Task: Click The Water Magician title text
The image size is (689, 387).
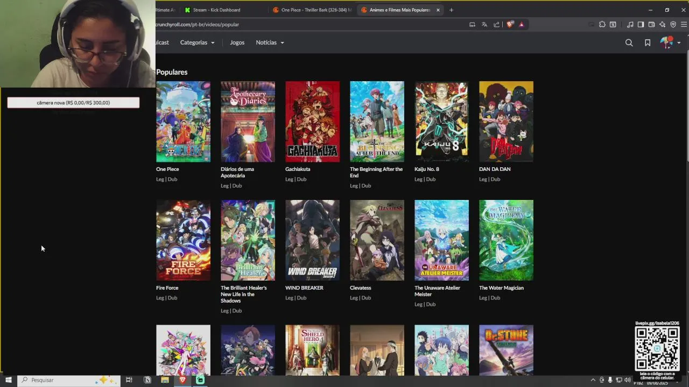Action: pos(501,288)
